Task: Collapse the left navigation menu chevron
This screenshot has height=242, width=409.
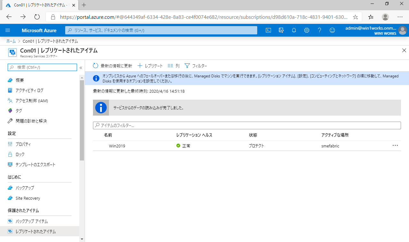Action: point(81,68)
